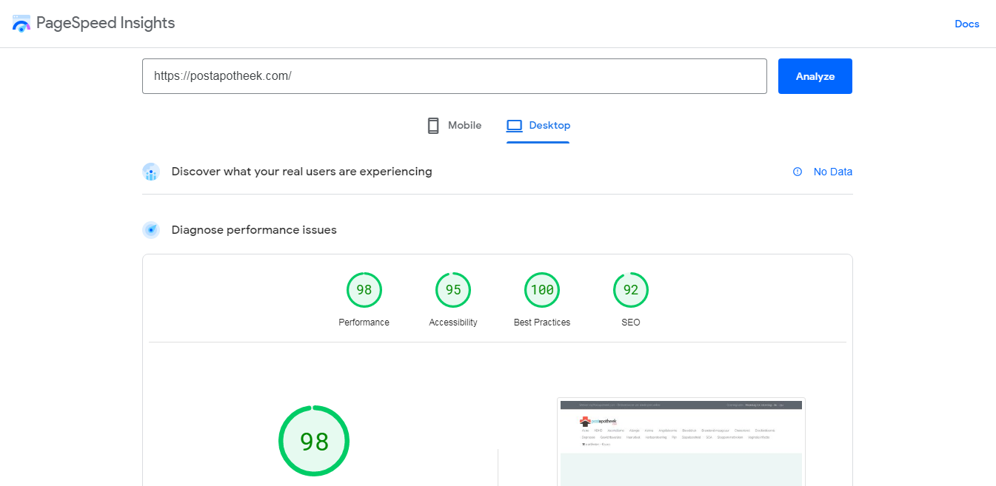The height and width of the screenshot is (486, 996).
Task: Select the Performance score gauge showing 98
Action: tap(364, 289)
